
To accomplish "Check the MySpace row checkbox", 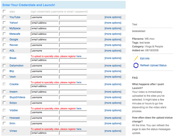I will [4, 28].
